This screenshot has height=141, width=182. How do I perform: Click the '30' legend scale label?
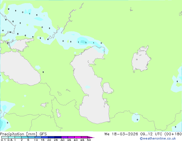pos(62,140)
